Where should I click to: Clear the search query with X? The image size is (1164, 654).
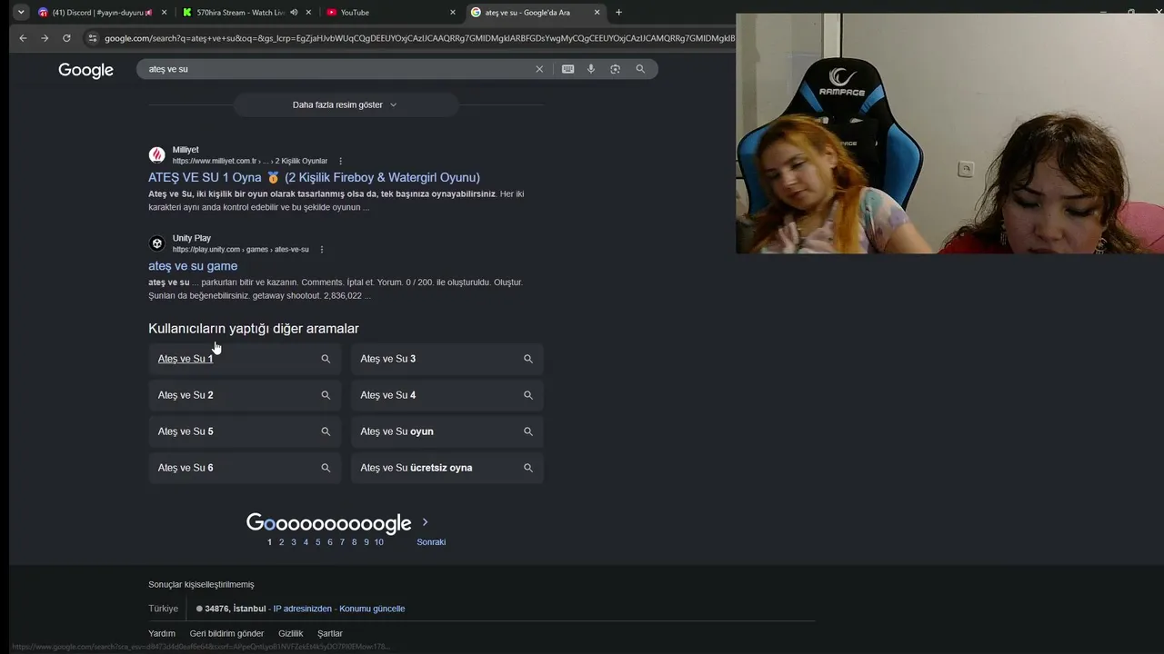tap(539, 69)
